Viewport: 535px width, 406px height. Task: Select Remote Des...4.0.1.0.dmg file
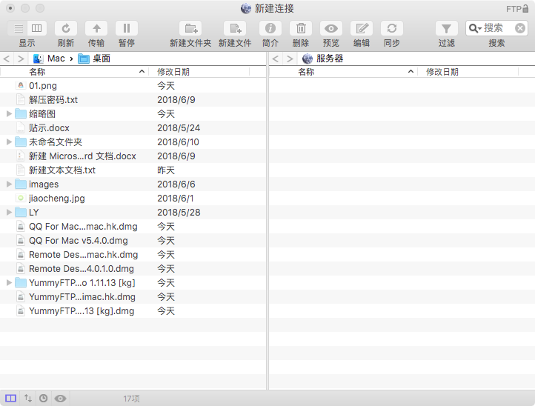pyautogui.click(x=133, y=269)
